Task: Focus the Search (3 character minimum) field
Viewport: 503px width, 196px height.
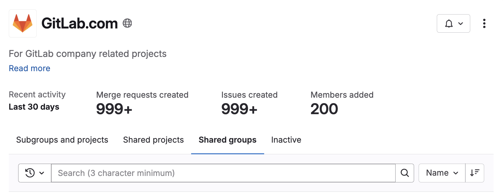Action: coord(223,173)
